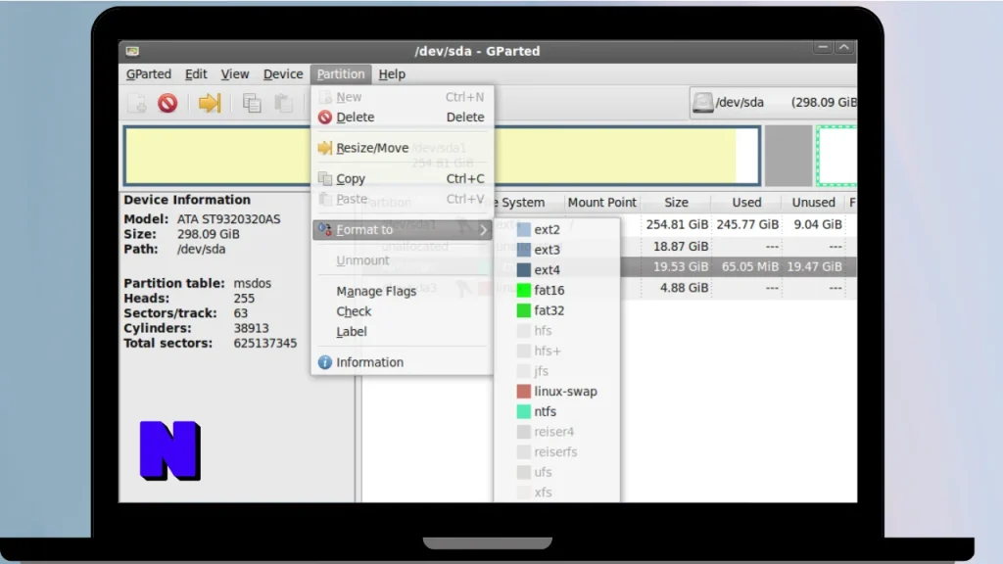The width and height of the screenshot is (1003, 564).
Task: Click the 65.05 MiB used cell
Action: 749,266
